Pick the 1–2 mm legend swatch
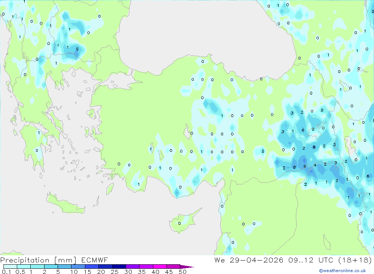The height and width of the screenshot is (274, 374). click(x=37, y=267)
